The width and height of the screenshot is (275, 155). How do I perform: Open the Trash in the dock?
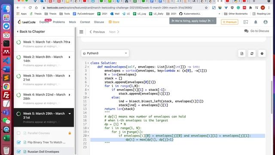pyautogui.click(x=6, y=150)
